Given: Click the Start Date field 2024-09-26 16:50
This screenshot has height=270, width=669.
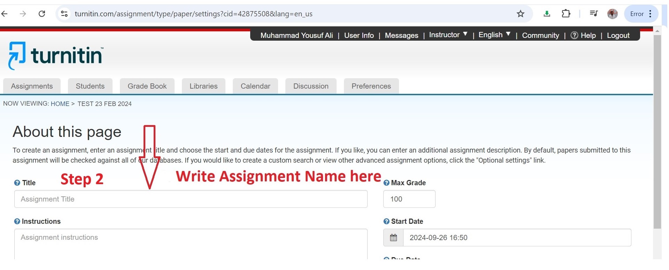Looking at the screenshot, I should [x=517, y=238].
